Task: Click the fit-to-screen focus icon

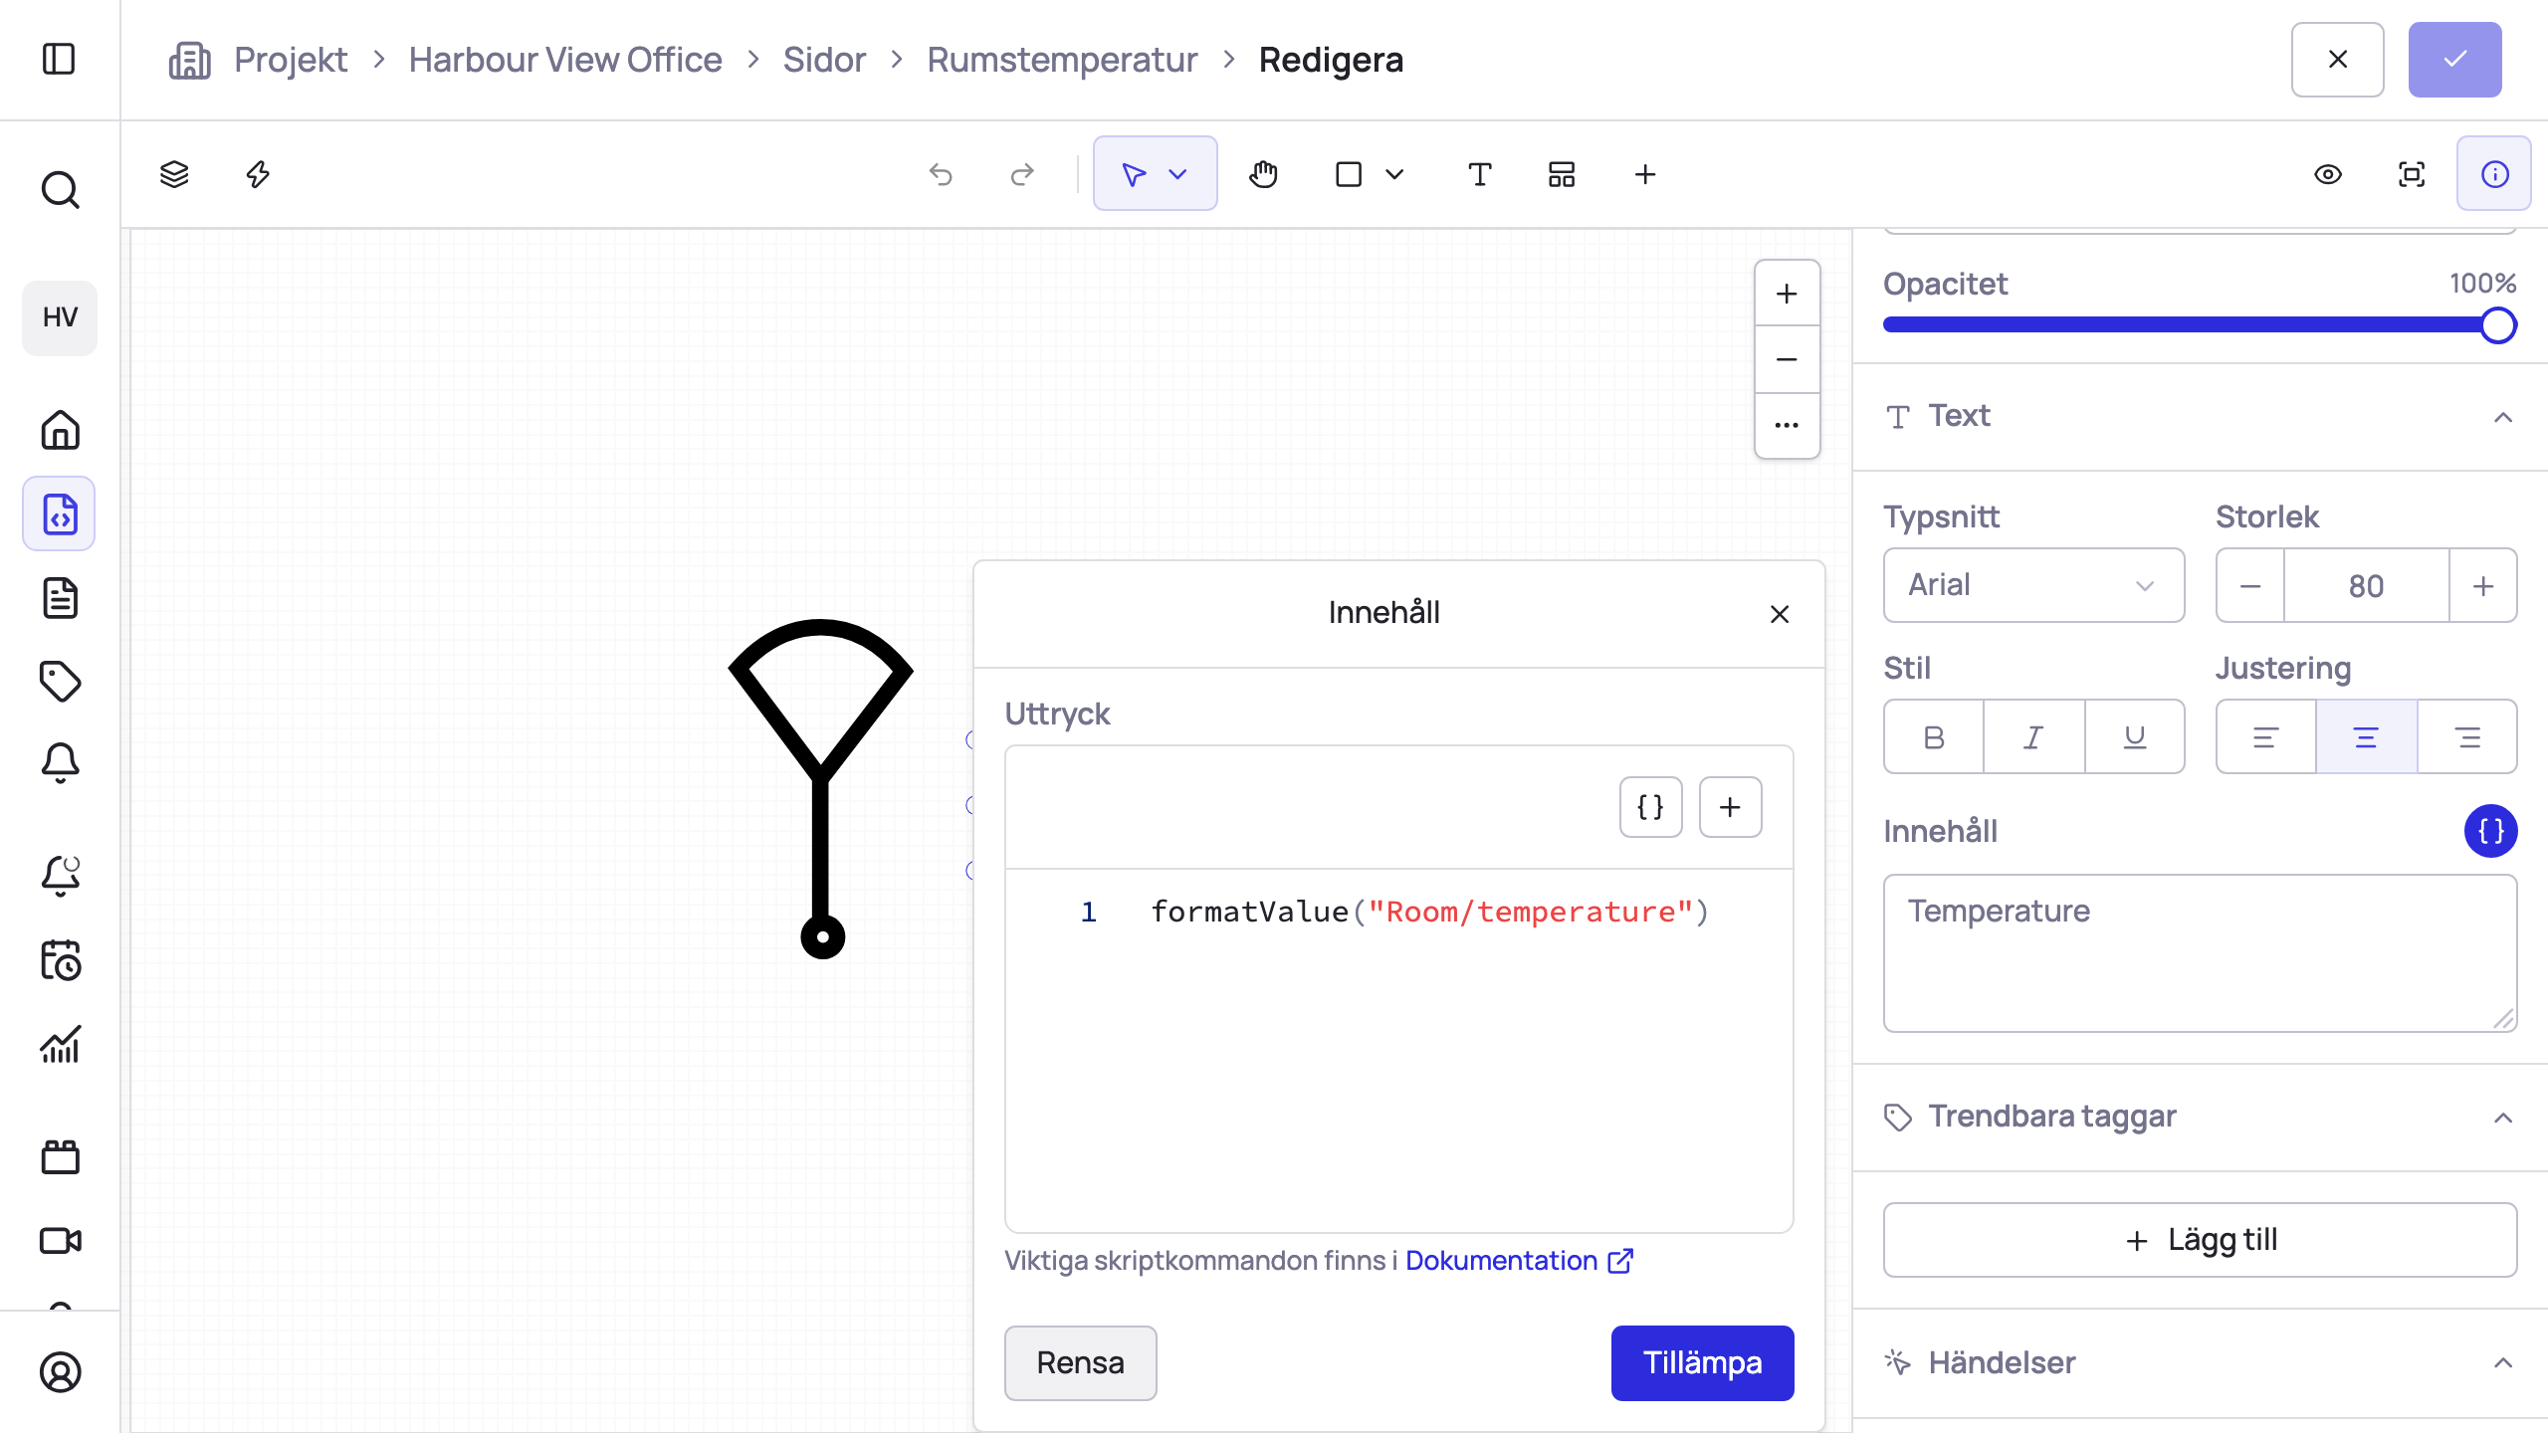Action: pos(2412,174)
